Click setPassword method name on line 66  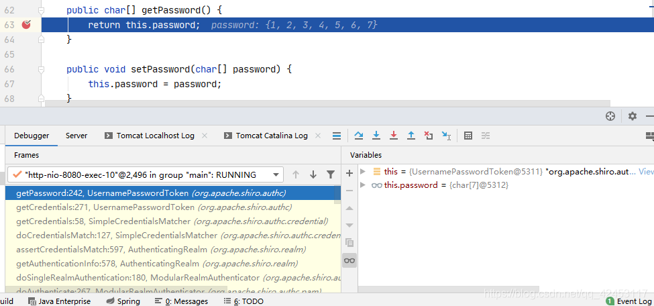pos(161,69)
